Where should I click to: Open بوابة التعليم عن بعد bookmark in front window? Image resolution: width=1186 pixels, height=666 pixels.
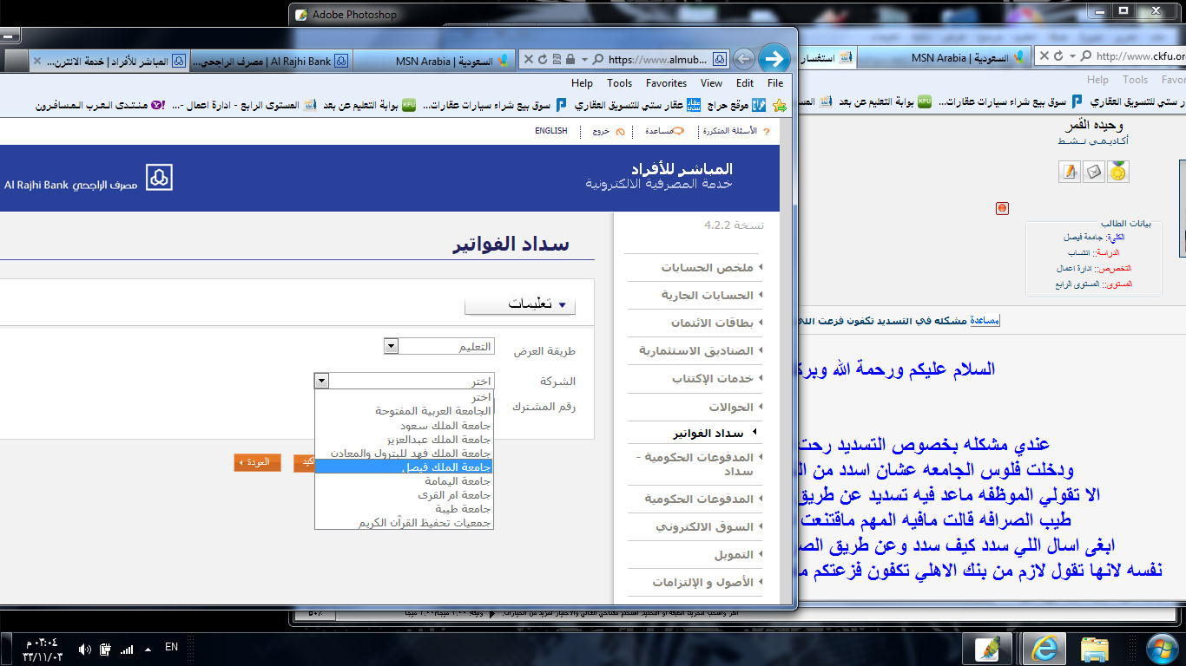(370, 105)
